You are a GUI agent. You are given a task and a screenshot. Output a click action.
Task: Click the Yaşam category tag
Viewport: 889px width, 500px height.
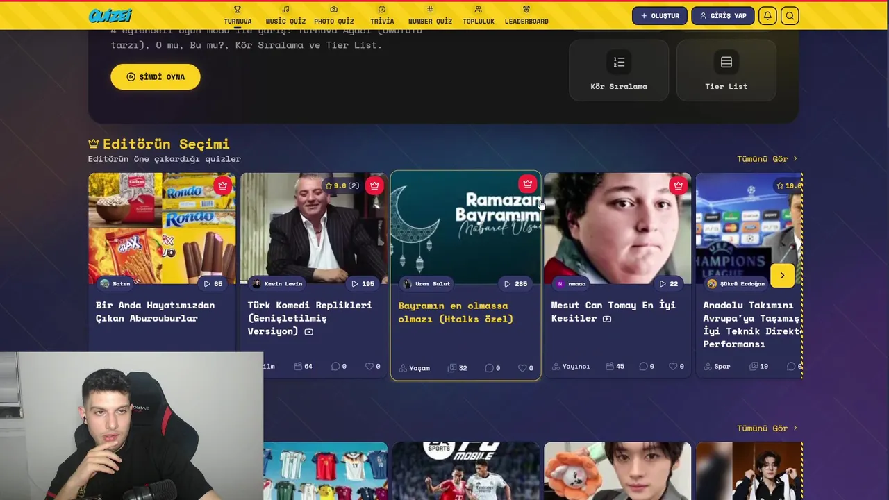(x=415, y=368)
